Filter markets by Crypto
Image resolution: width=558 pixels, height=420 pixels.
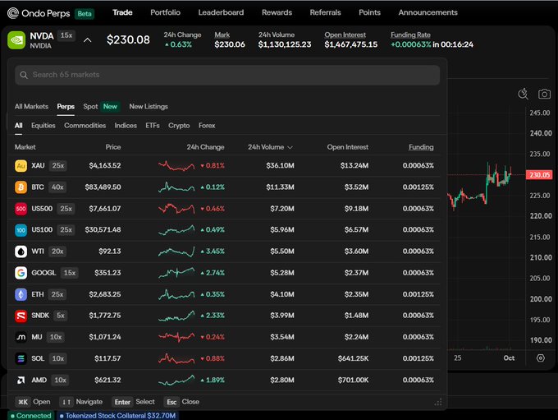pyautogui.click(x=179, y=126)
